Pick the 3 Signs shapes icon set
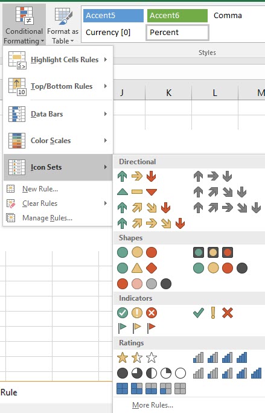265x413 pixels. 137,268
